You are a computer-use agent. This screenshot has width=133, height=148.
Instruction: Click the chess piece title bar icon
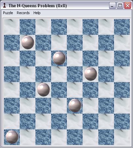(x=5, y=6)
